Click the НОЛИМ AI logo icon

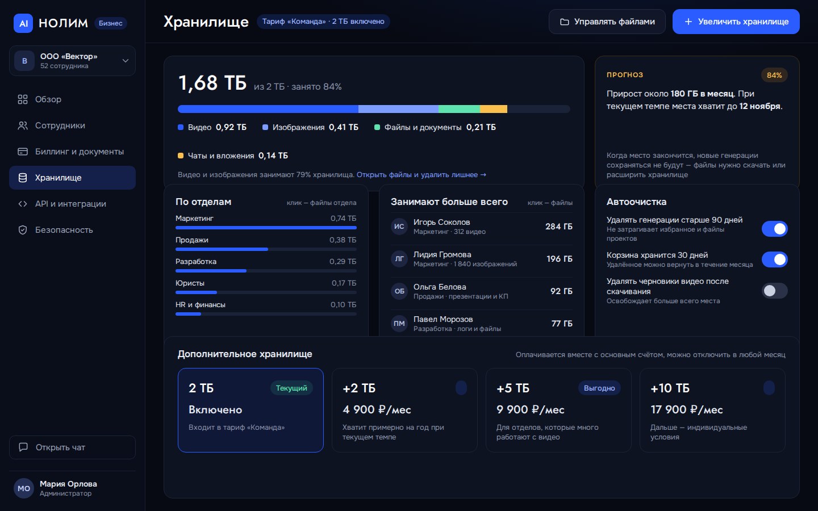point(23,23)
